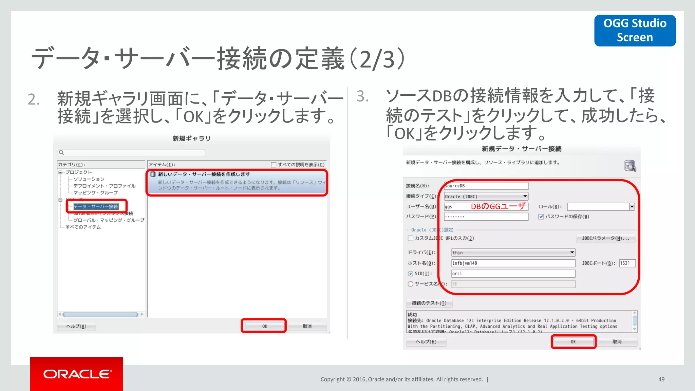Select the サービス名 radio button
This screenshot has height=391, width=695.
(411, 284)
